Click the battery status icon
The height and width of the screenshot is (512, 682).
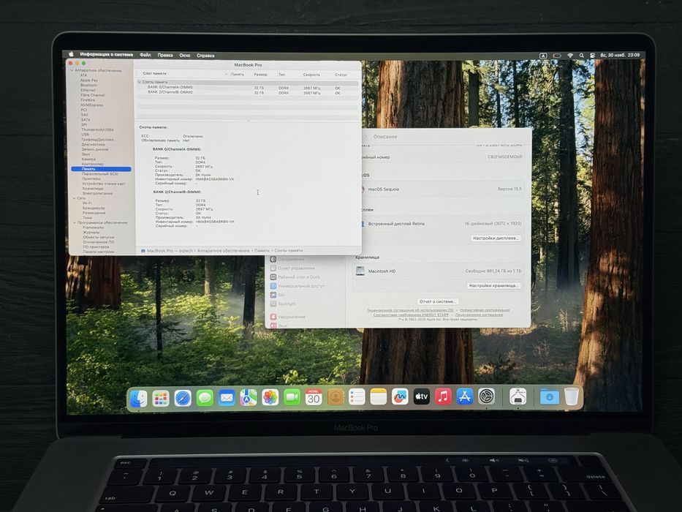557,56
